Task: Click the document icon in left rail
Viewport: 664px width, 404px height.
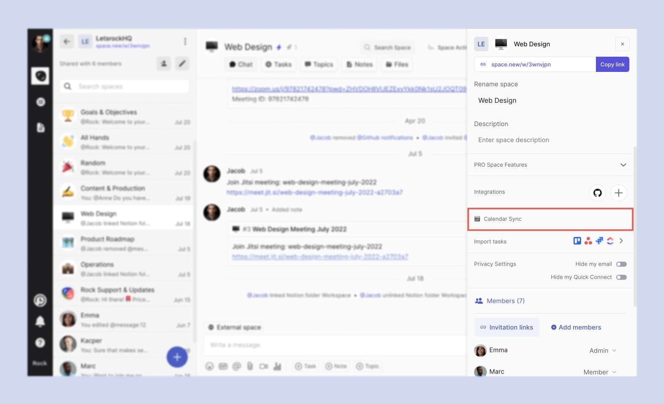Action: point(41,127)
